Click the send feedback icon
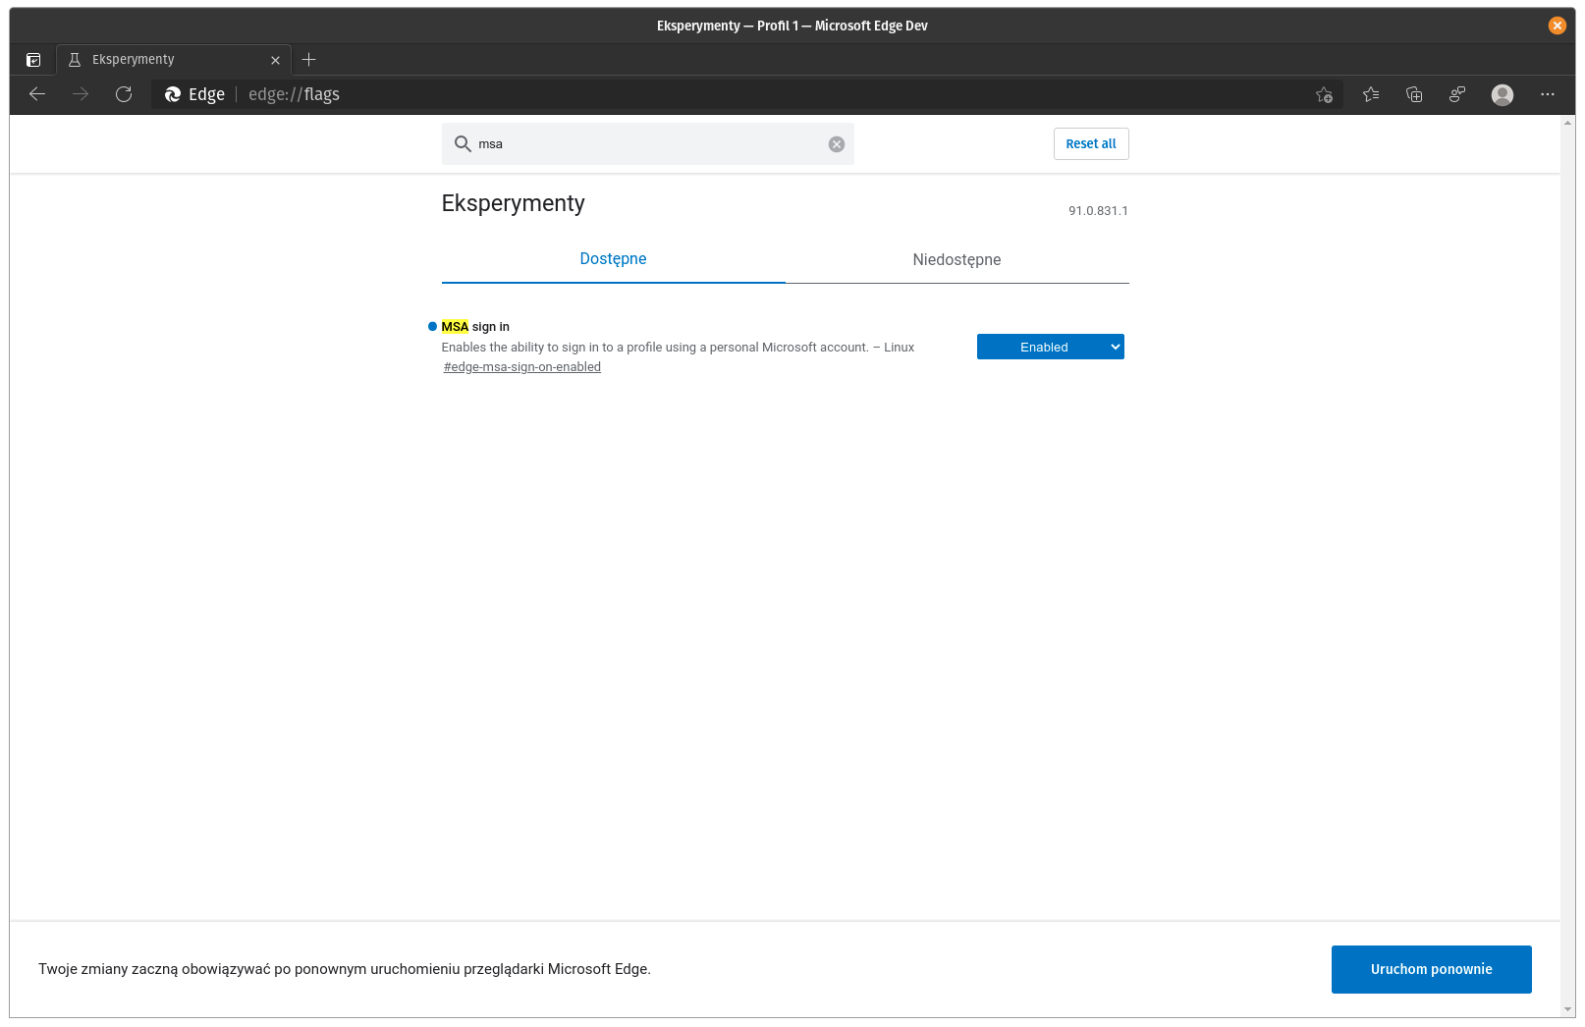Image resolution: width=1585 pixels, height=1027 pixels. pos(1457,94)
